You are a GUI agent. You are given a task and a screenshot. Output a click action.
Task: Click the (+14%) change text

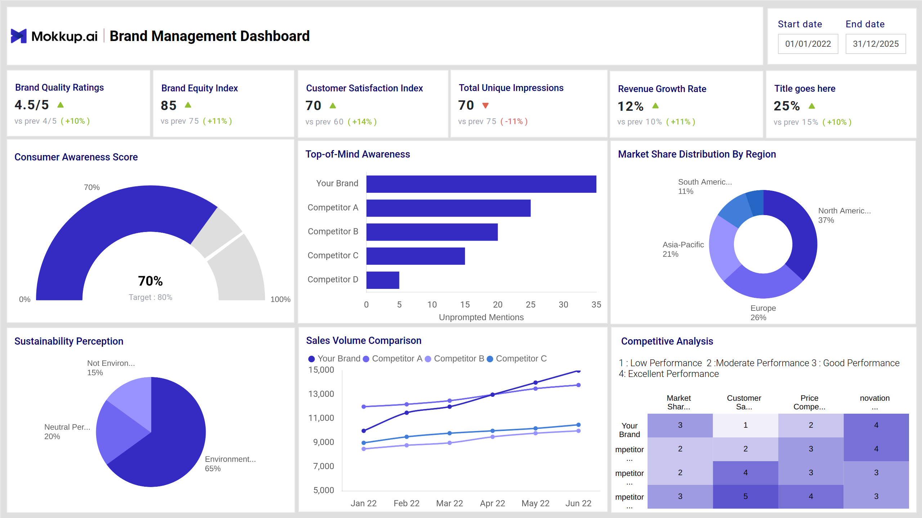click(362, 122)
